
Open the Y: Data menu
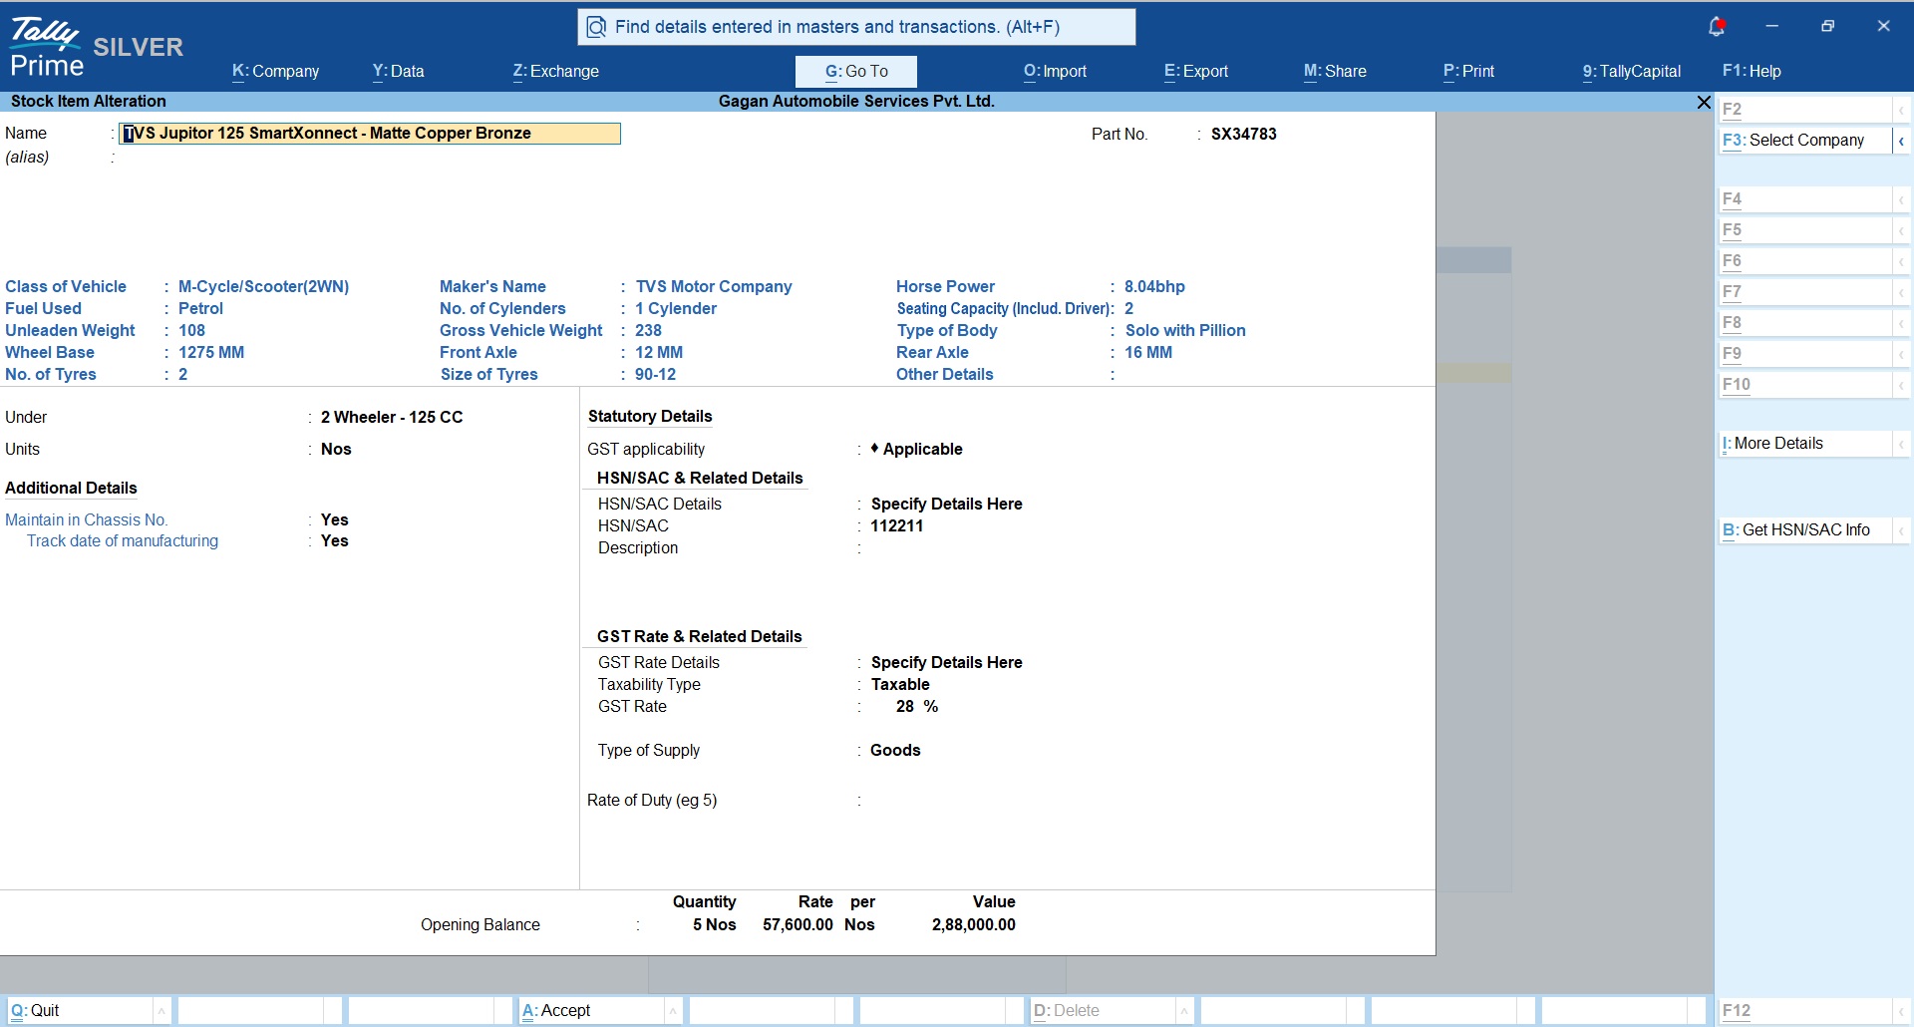[399, 71]
